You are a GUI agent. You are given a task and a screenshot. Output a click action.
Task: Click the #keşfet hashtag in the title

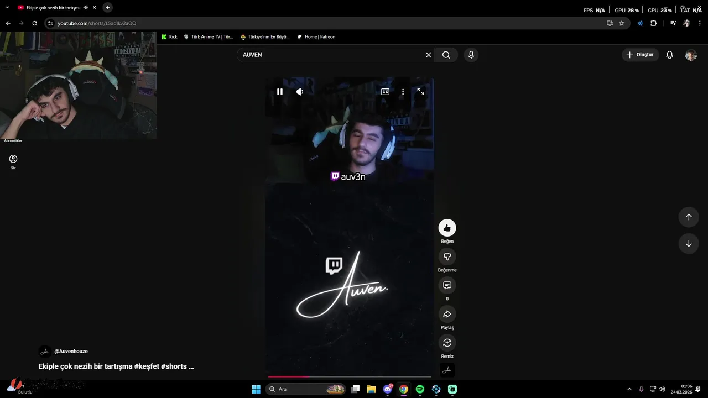(147, 366)
